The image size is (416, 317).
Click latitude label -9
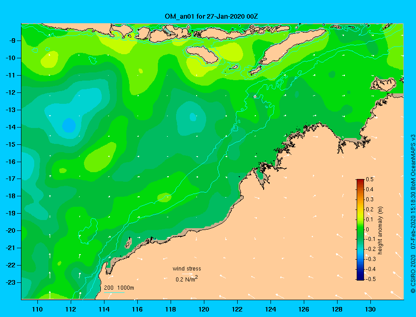coord(12,41)
